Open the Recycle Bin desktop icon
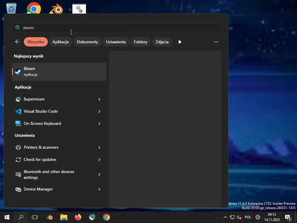297x223 pixels. pos(11,8)
